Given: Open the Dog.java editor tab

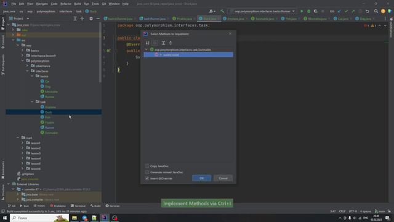Looking at the screenshot, I should (x=365, y=18).
